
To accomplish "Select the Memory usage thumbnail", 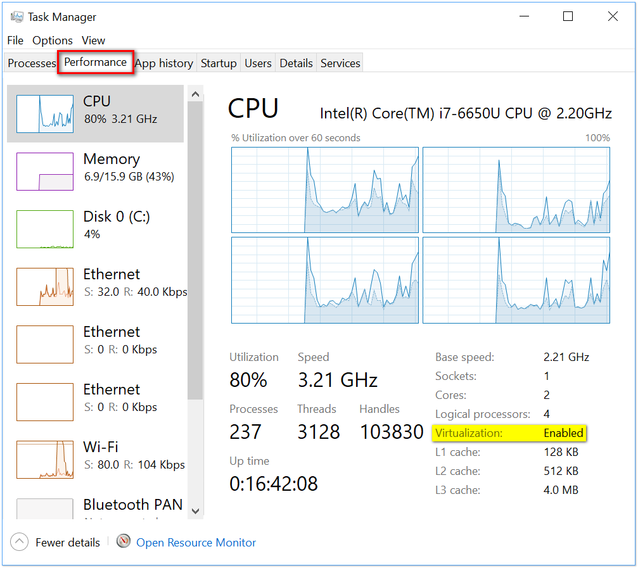I will [45, 172].
